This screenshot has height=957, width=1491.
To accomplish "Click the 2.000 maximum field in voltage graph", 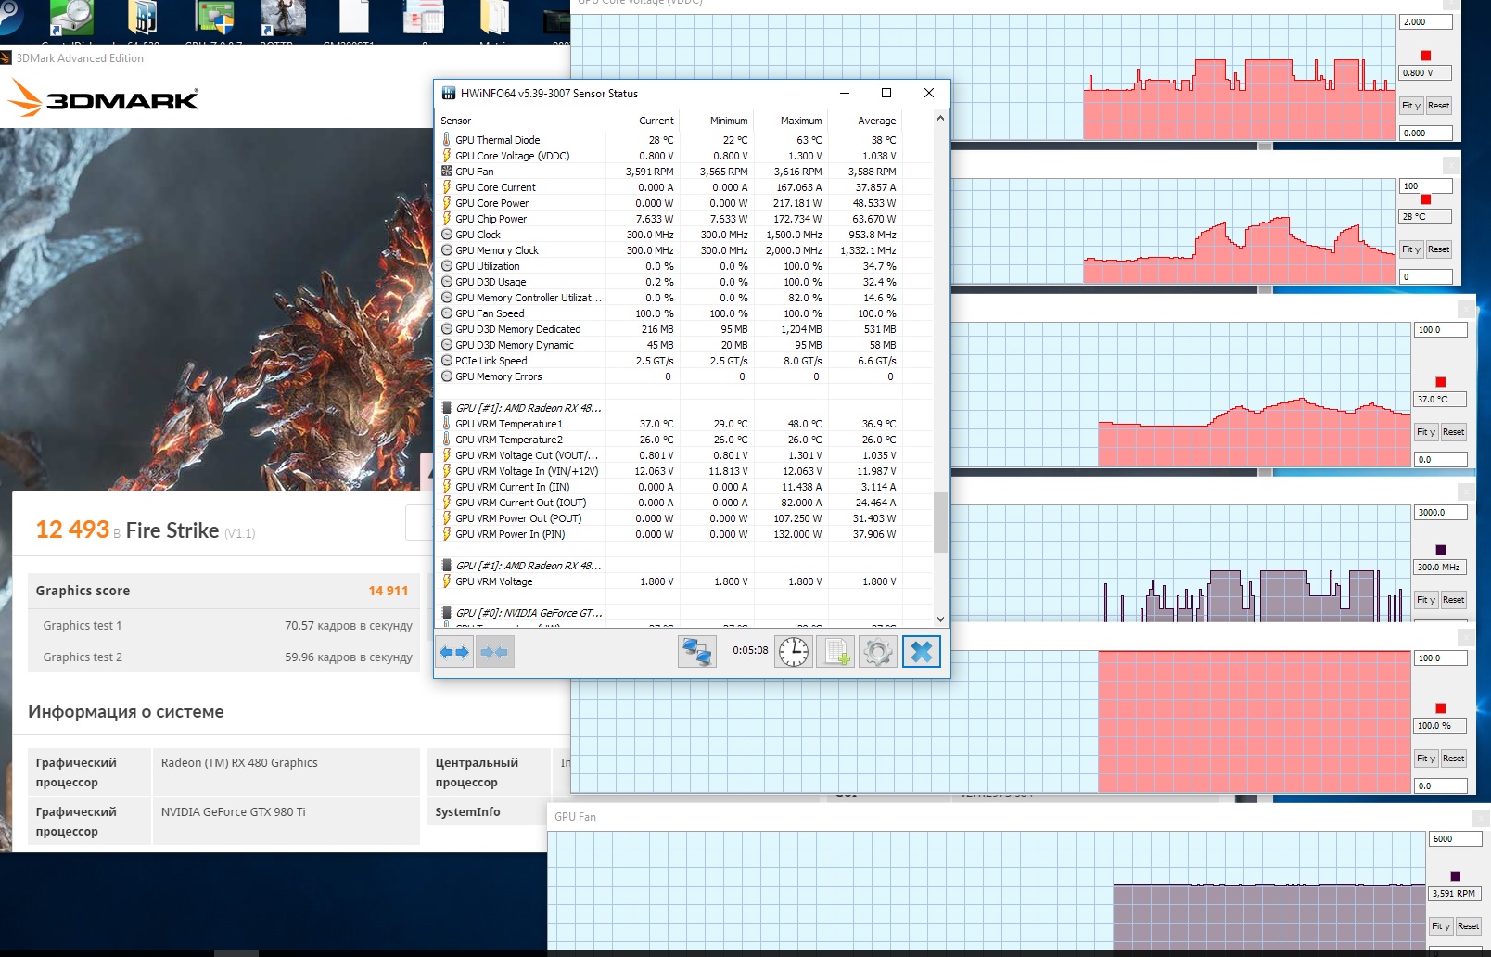I will coord(1426,22).
